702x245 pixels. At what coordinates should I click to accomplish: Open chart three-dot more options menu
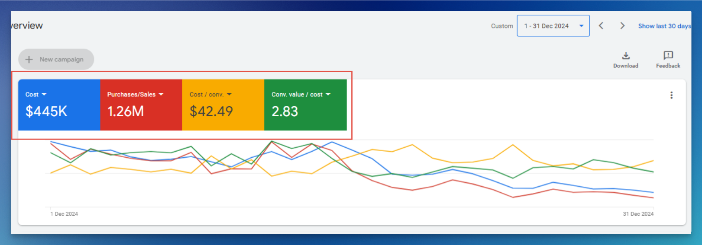click(671, 95)
